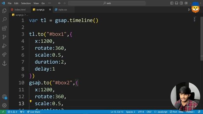The height and width of the screenshot is (114, 203).
Task: Click script.js in the breadcrumb
Action: [x=19, y=15]
